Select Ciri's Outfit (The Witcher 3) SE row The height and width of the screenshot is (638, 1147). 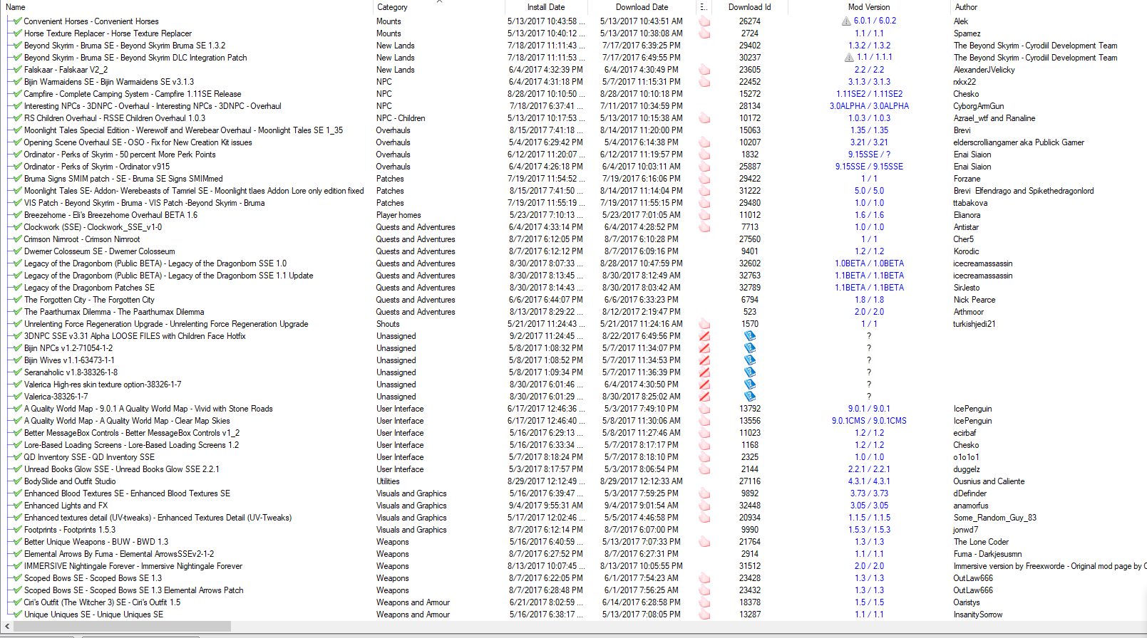[573, 602]
